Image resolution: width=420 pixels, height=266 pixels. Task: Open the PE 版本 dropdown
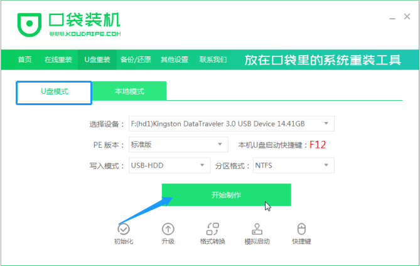click(x=220, y=145)
